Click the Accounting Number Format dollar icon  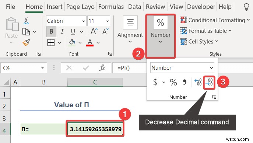click(155, 82)
